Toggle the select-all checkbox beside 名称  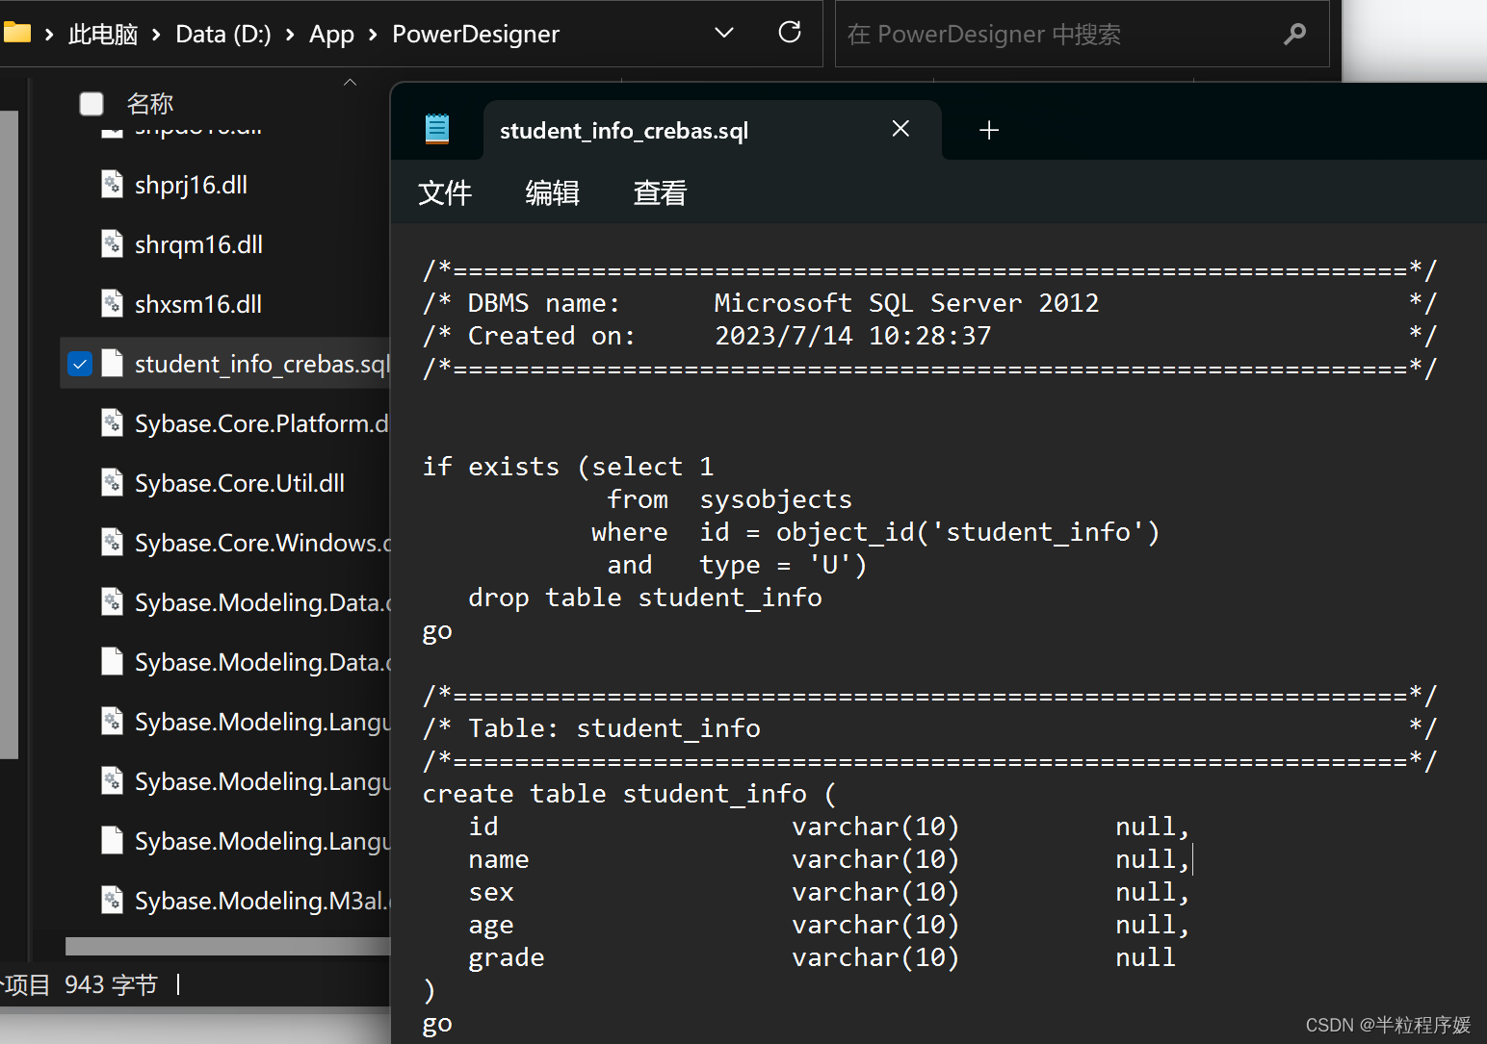pos(91,103)
